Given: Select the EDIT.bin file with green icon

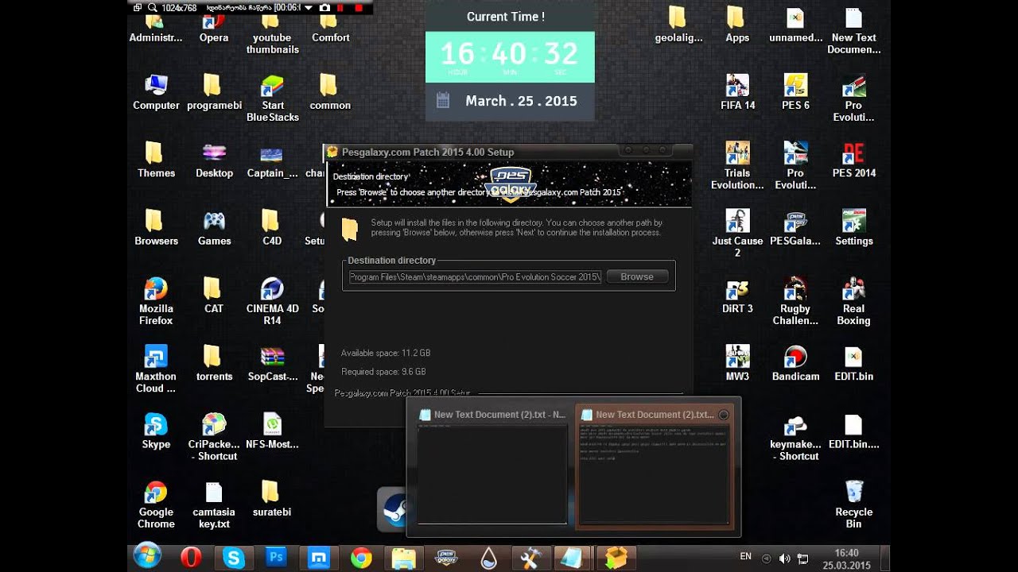Looking at the screenshot, I should [853, 364].
